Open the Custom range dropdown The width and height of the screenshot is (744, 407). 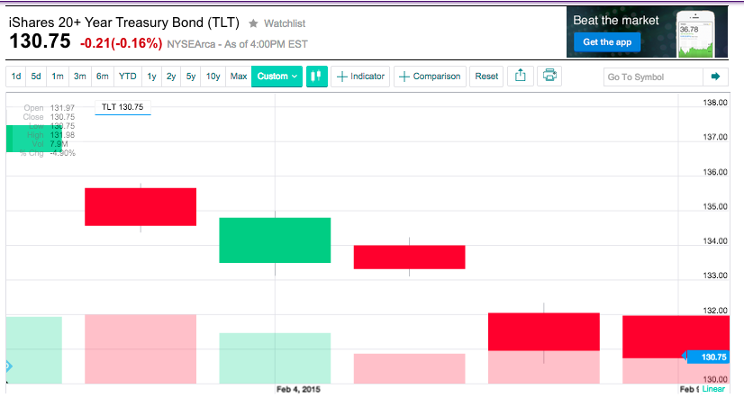277,77
